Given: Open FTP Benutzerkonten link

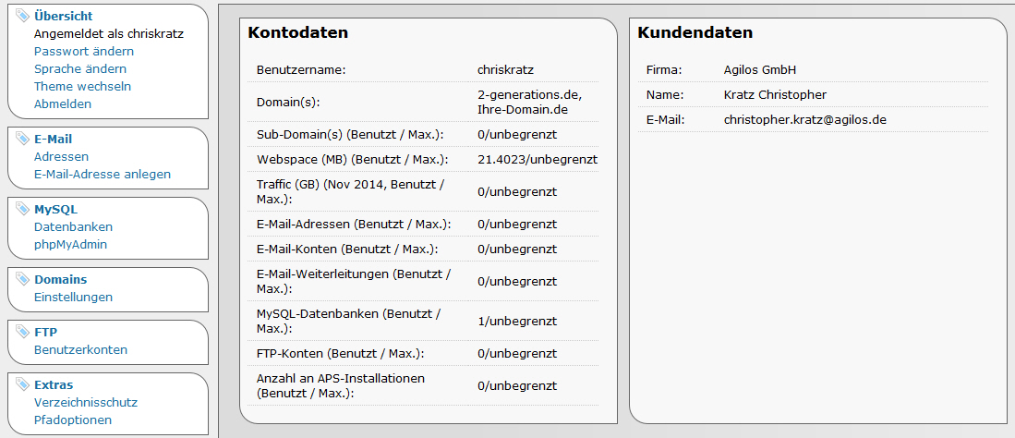Looking at the screenshot, I should click(81, 349).
